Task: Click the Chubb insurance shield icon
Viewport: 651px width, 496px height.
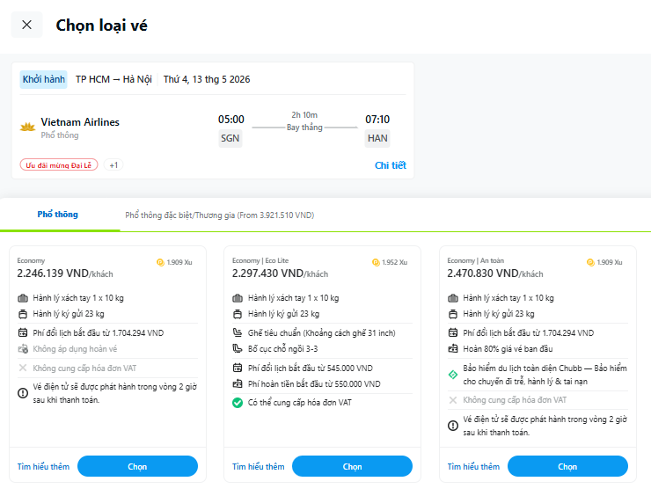Action: 453,374
